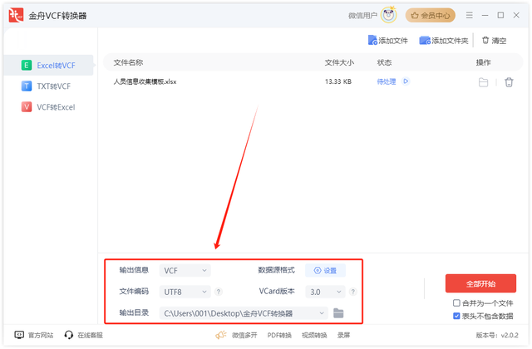This screenshot has height=349, width=532.
Task: Show help for 文件编码
Action: [219, 292]
